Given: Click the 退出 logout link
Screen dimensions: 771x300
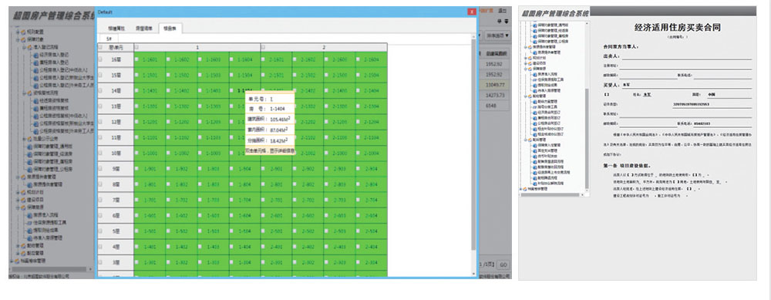Looking at the screenshot, I should pos(502,10).
